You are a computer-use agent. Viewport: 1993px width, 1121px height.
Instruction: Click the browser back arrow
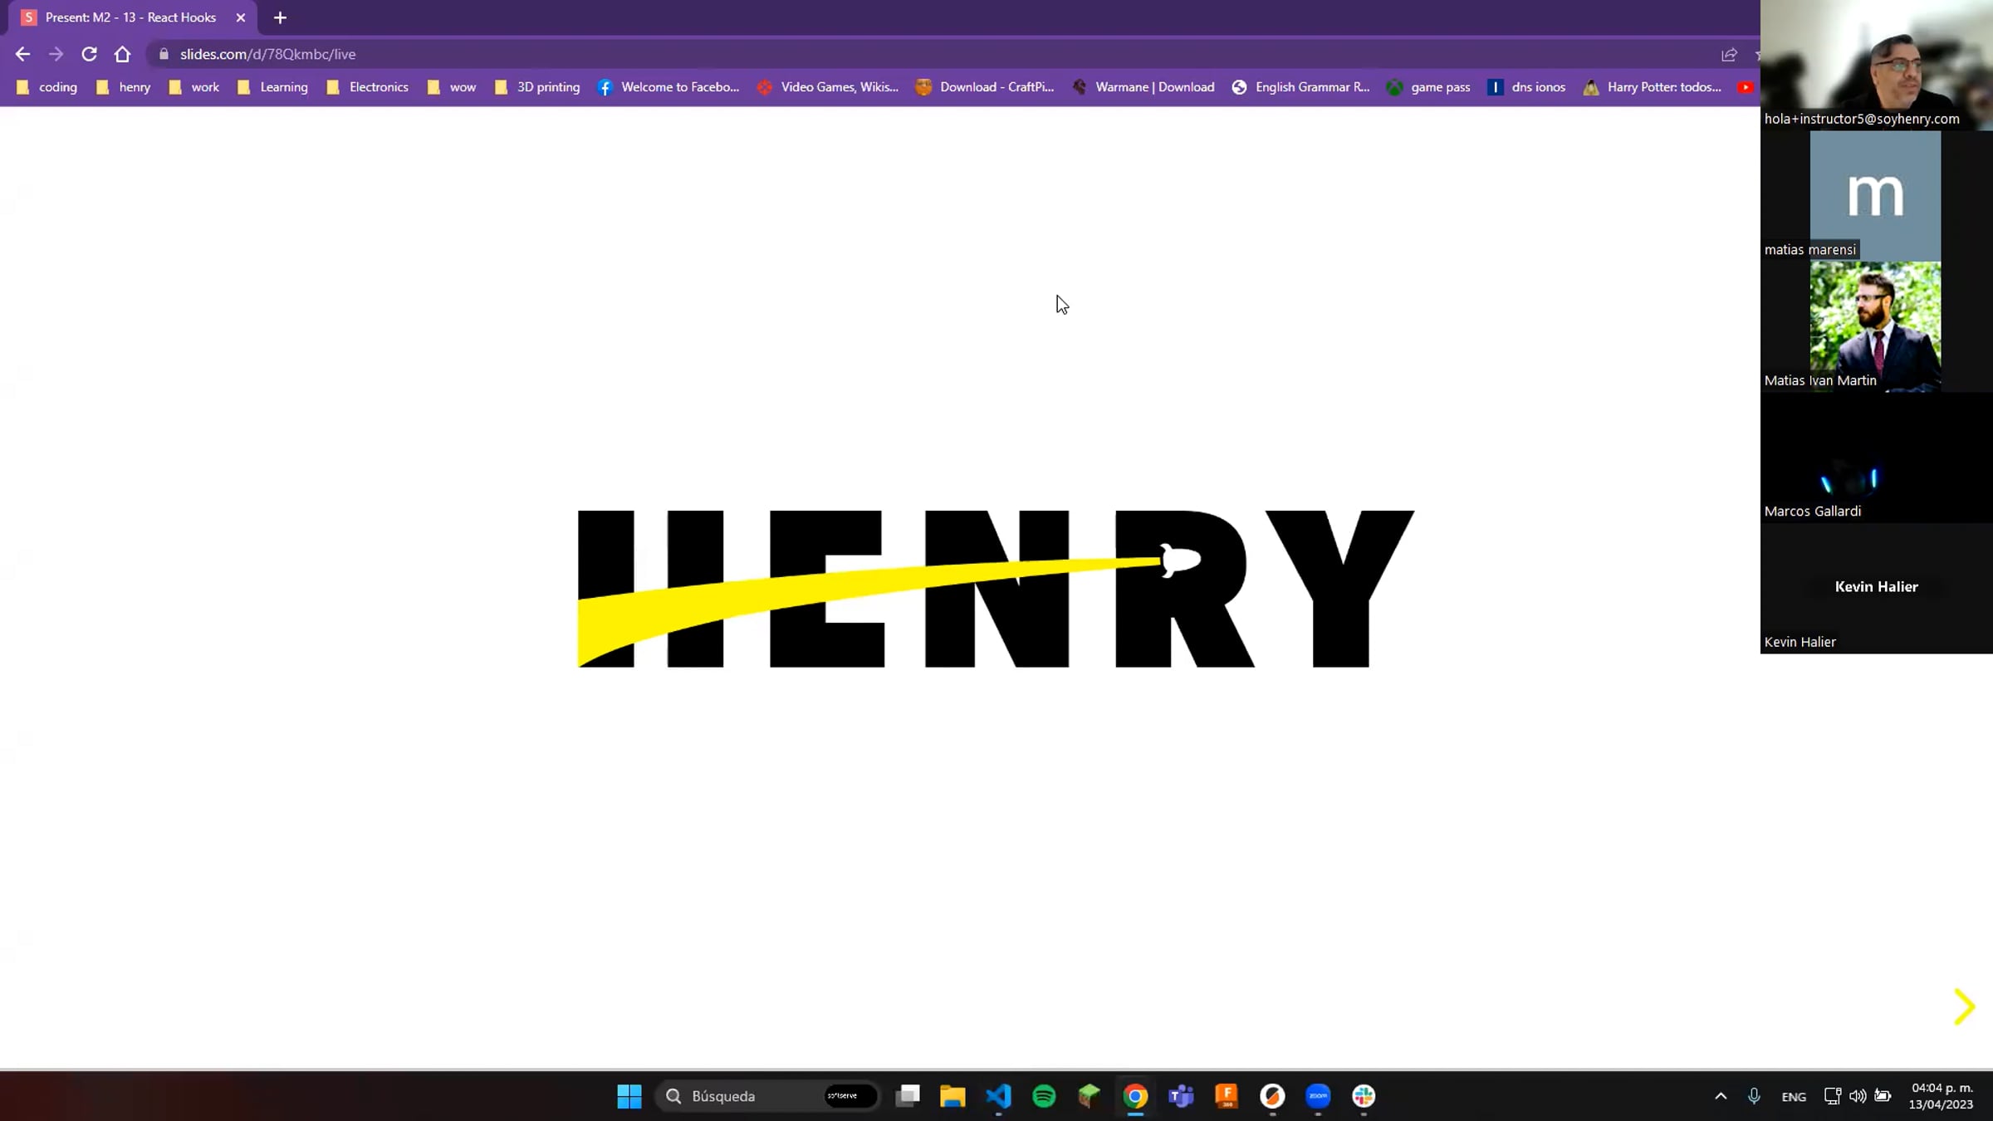[x=22, y=54]
